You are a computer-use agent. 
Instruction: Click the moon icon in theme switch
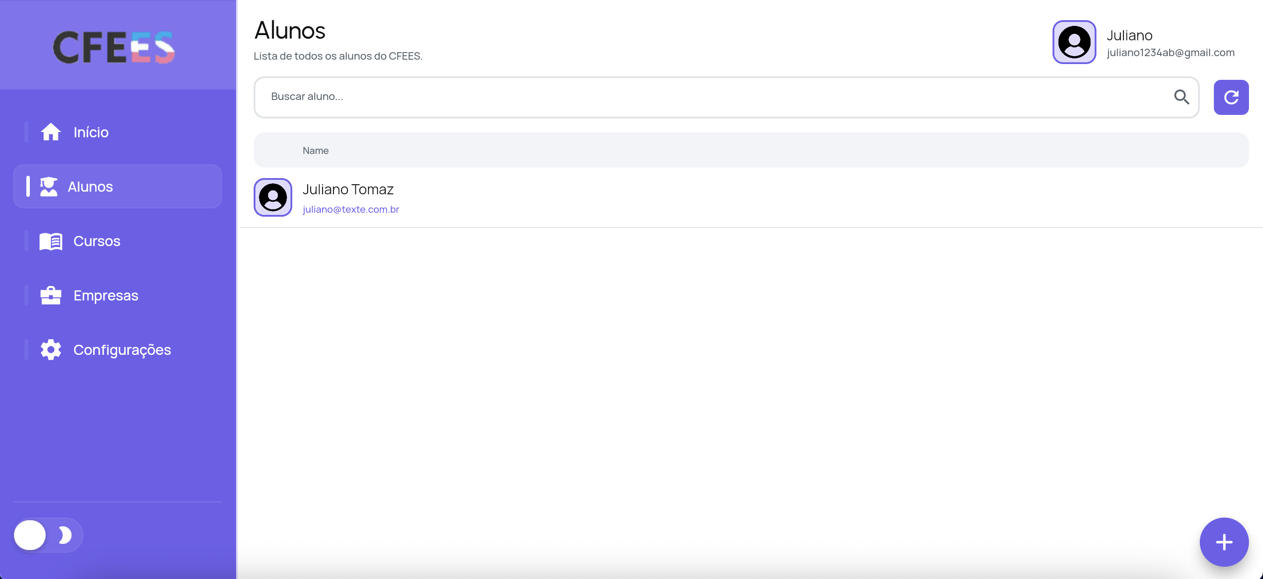[65, 535]
